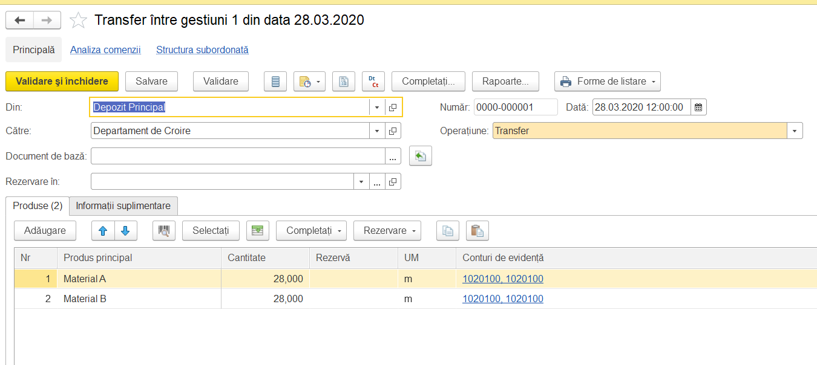Screen dimensions: 817x365
Task: Open the calendar picker next to Dată
Action: [698, 108]
